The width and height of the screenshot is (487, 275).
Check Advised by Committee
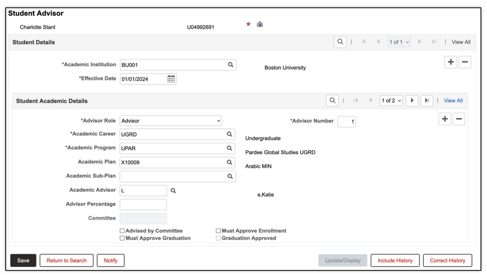pyautogui.click(x=122, y=231)
